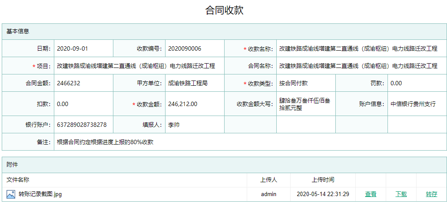447x203 pixels.
Task: Click the upload time 2020-05-14 22:31:29
Action: [323, 194]
